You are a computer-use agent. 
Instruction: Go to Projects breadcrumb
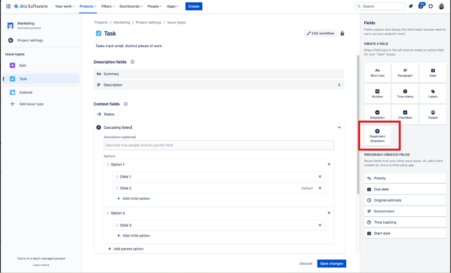click(x=101, y=23)
